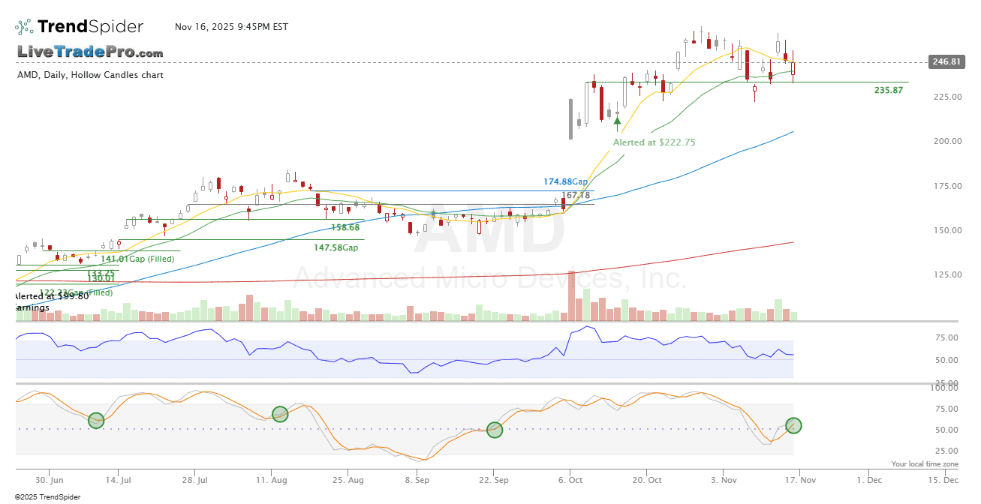This screenshot has width=981, height=504.
Task: Click the 'Alerted at $222.75' label
Action: click(x=654, y=142)
